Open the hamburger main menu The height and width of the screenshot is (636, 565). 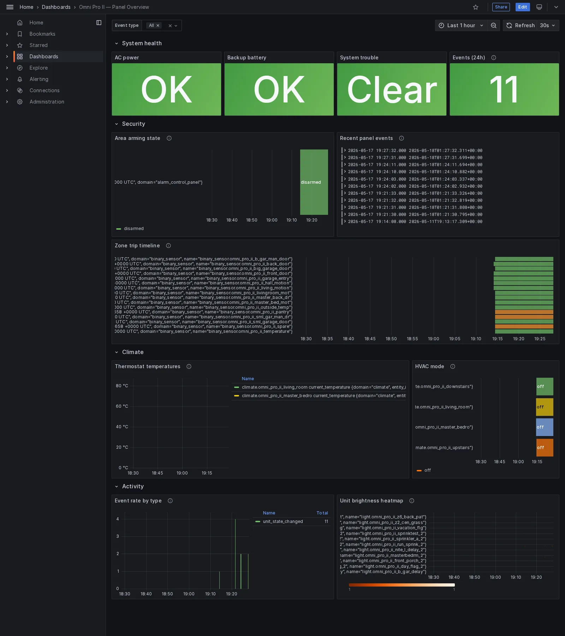[x=10, y=7]
